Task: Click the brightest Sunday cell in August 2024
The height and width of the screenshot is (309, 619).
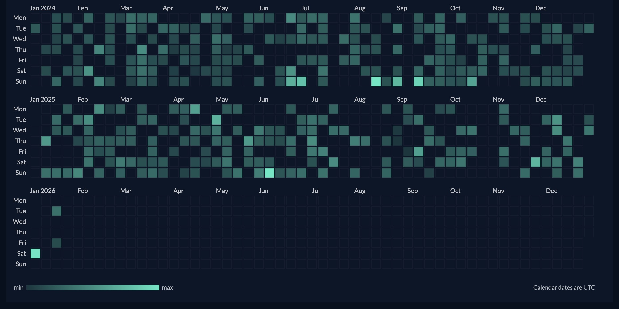Action: (376, 81)
